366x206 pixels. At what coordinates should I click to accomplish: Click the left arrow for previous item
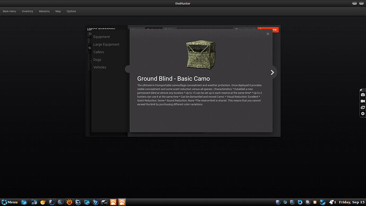click(127, 69)
